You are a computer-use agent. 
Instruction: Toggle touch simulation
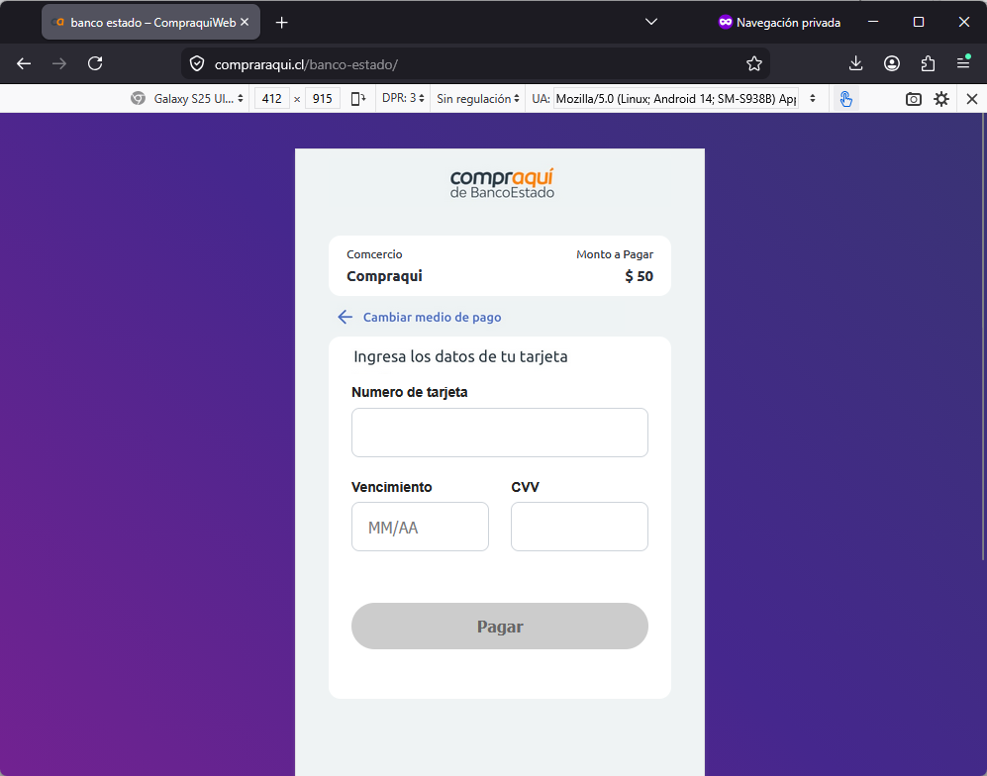(846, 99)
